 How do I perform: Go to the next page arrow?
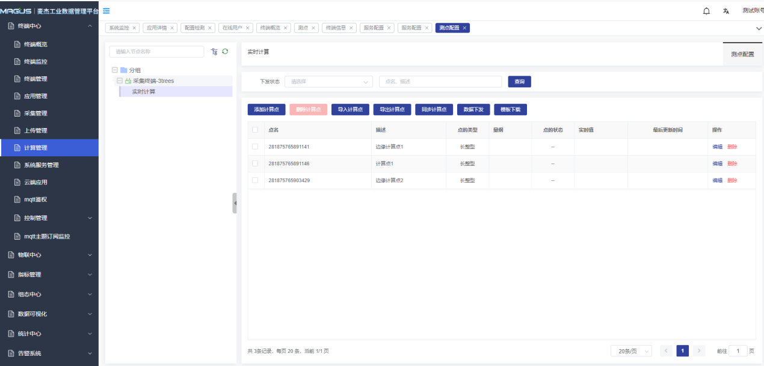tap(698, 351)
